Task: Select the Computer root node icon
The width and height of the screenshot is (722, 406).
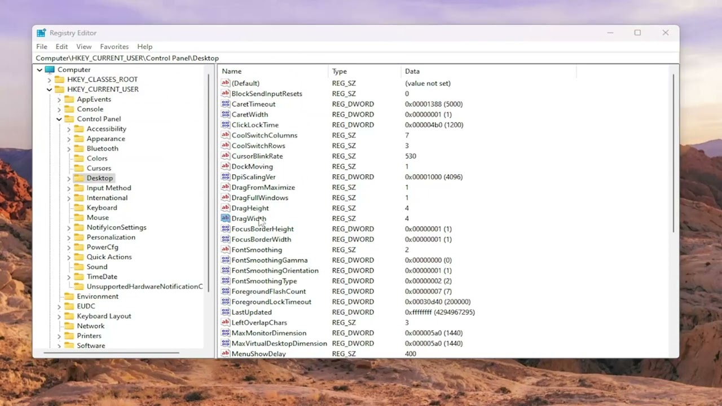Action: pyautogui.click(x=50, y=70)
